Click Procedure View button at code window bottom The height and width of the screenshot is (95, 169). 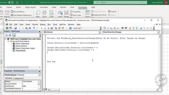tap(44, 89)
